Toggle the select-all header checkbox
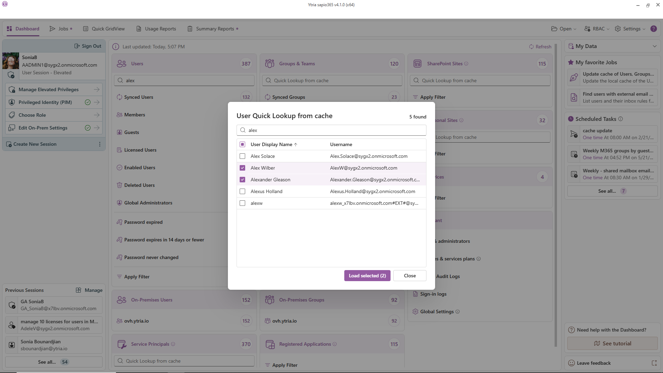This screenshot has width=663, height=373. tap(242, 144)
